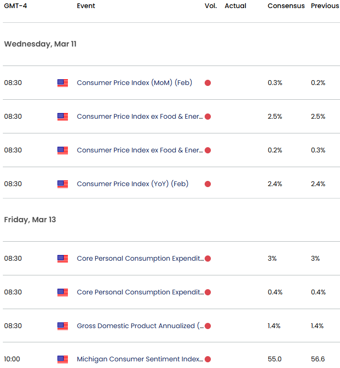Click the GMT-4 timezone label
This screenshot has width=340, height=368.
tap(15, 6)
